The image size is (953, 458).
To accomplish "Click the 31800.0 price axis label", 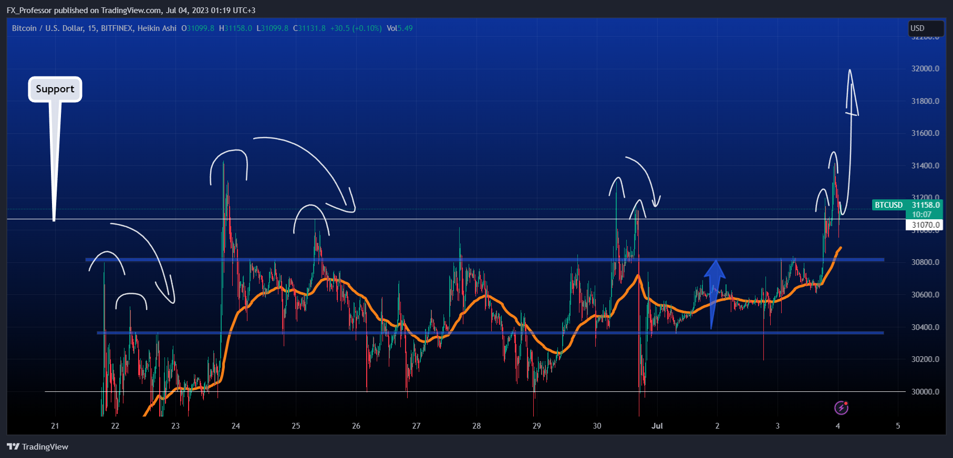I will 925,101.
